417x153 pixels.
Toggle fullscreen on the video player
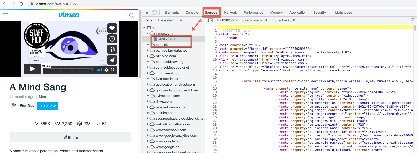[113, 70]
